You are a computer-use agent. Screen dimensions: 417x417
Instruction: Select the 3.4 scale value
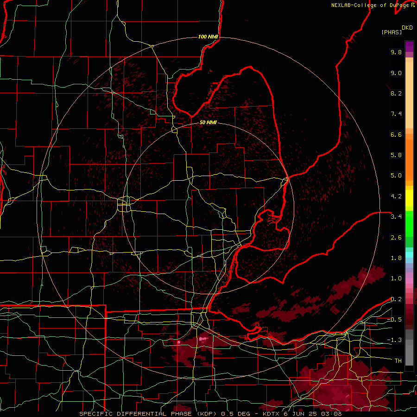[396, 217]
